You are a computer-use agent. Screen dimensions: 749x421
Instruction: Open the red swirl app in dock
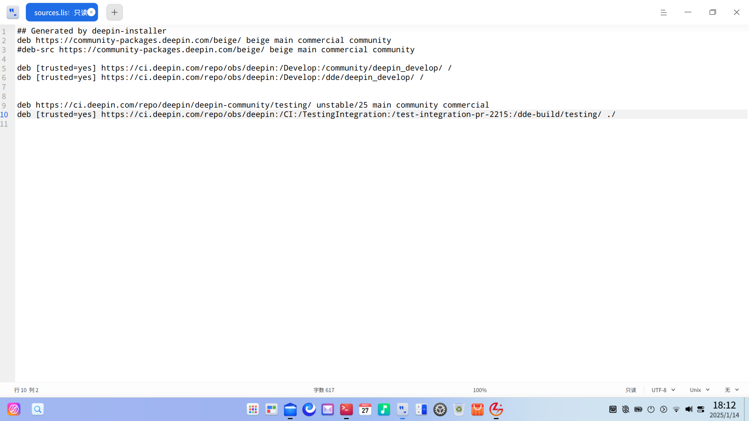496,409
